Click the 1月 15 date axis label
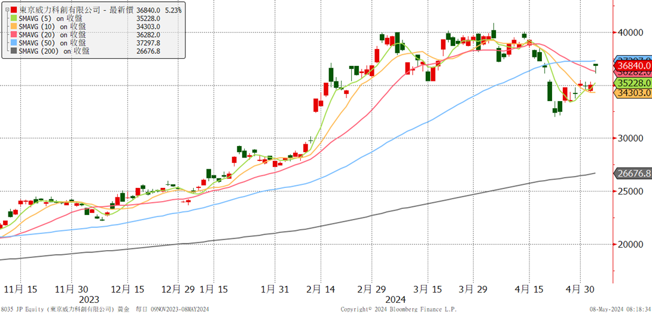652x313 pixels. tap(214, 289)
